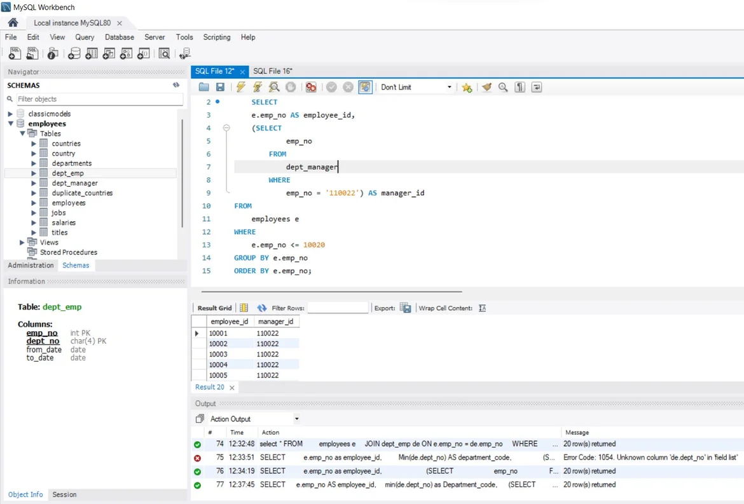Select the salaries table in Navigator
744x504 pixels.
[64, 222]
